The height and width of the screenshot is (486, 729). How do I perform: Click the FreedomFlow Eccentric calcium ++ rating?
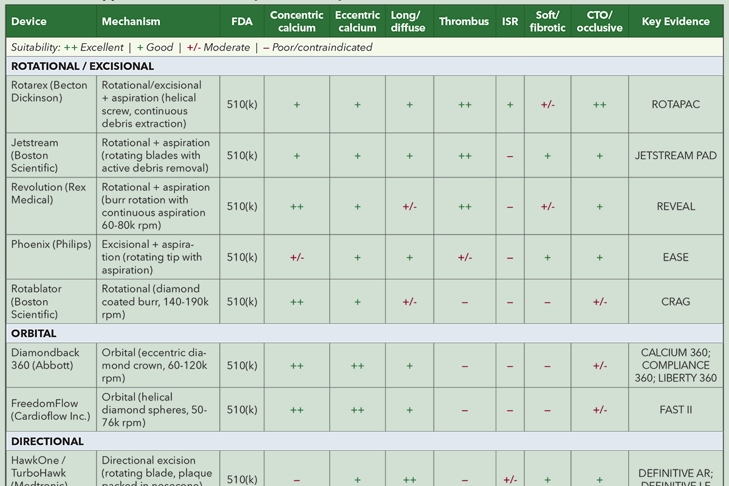[357, 410]
